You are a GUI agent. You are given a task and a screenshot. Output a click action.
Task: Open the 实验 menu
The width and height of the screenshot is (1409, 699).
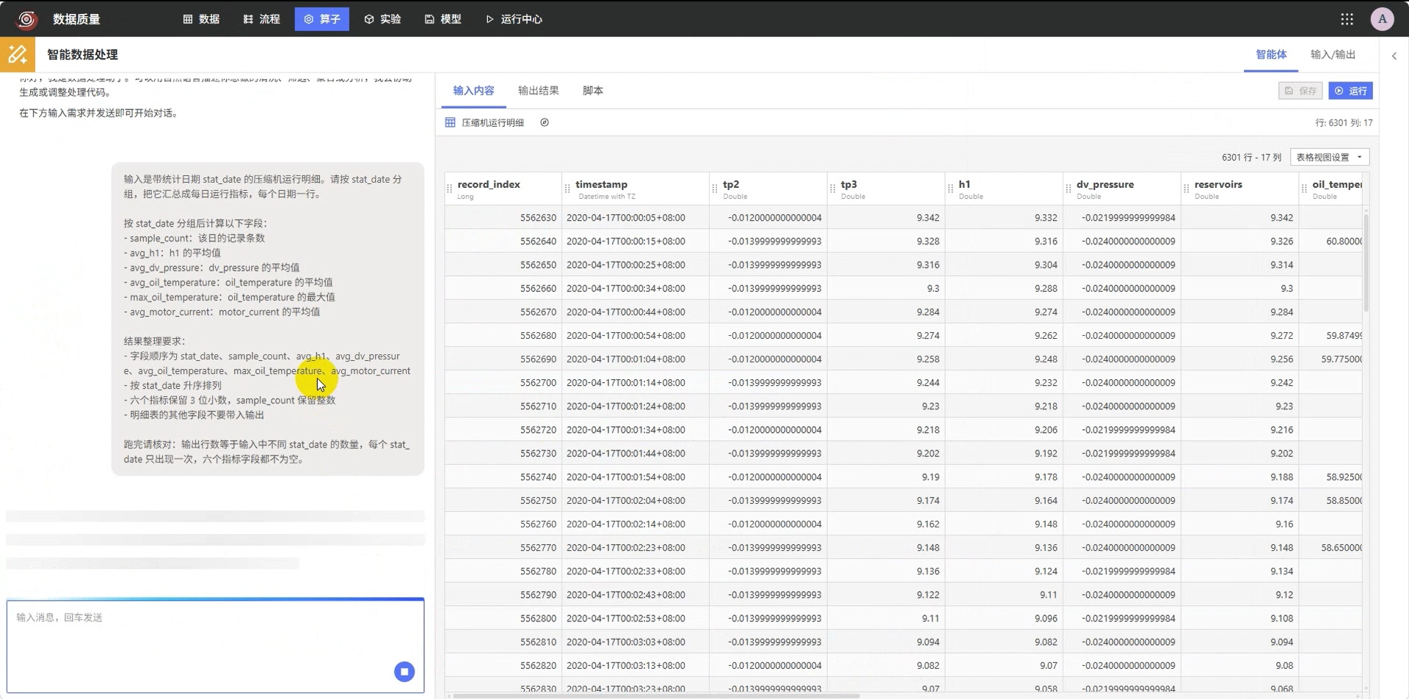pos(382,19)
